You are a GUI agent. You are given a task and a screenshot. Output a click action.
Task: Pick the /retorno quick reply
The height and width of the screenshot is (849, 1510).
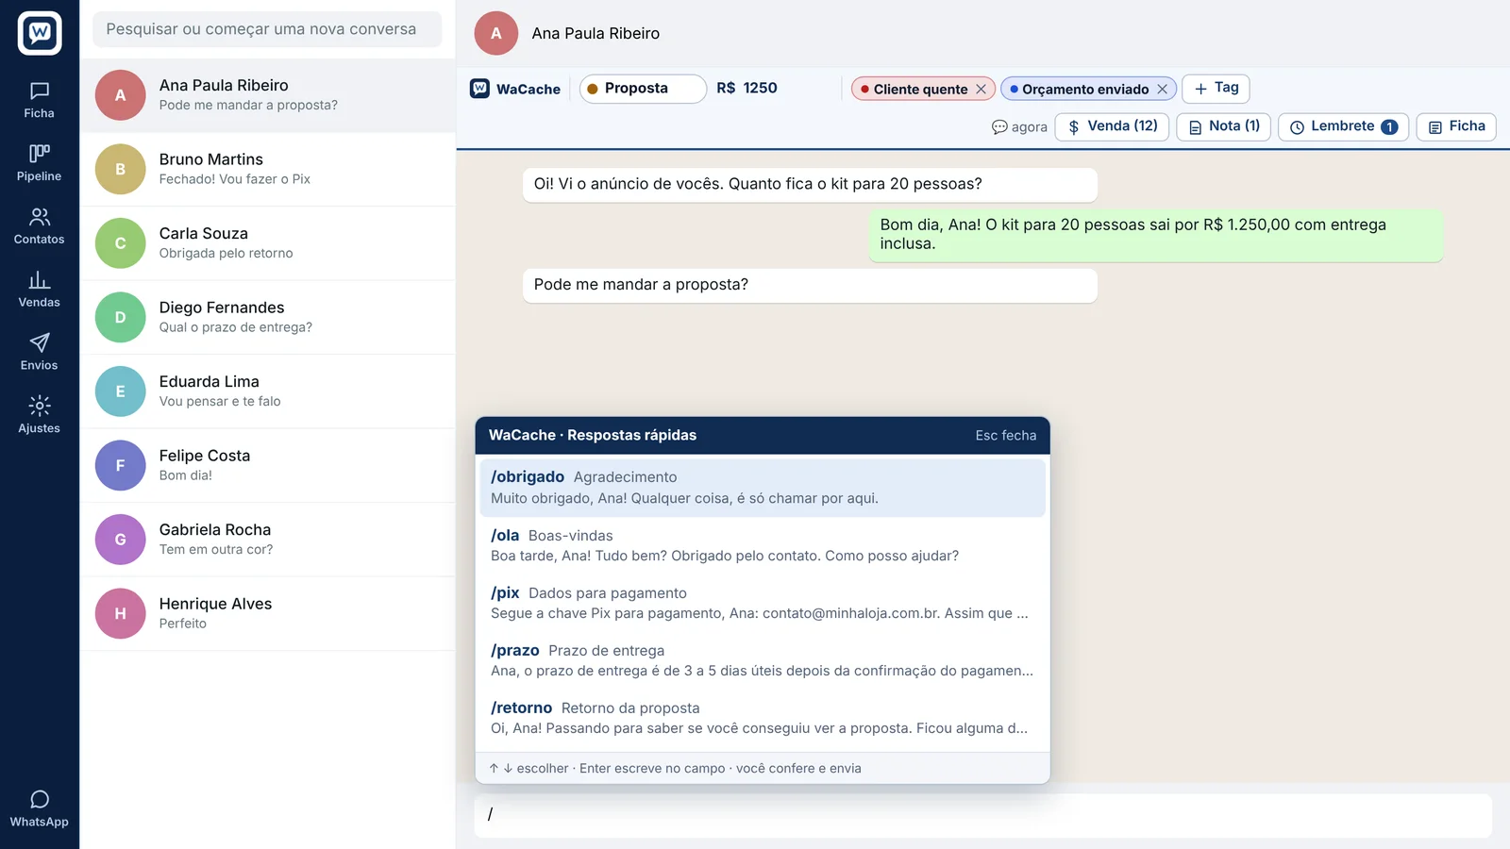click(763, 718)
